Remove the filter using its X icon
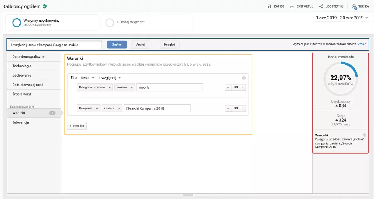 [x=244, y=78]
